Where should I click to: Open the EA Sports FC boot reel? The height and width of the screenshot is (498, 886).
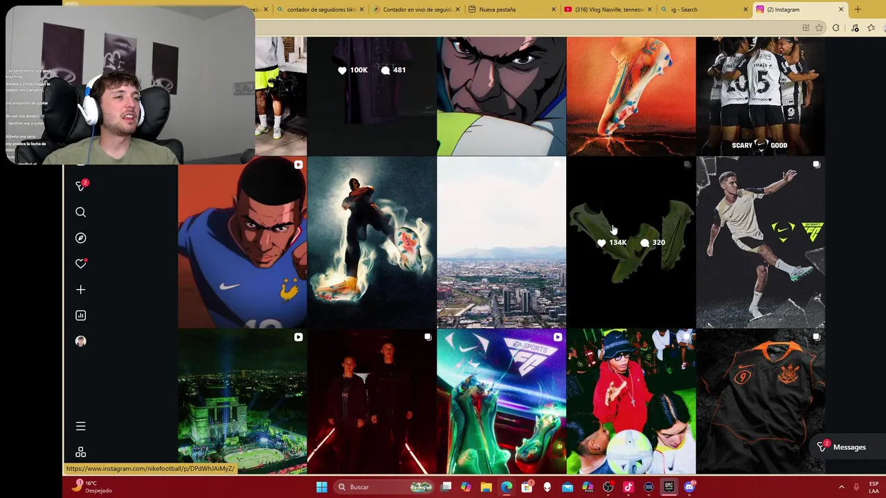coord(501,401)
